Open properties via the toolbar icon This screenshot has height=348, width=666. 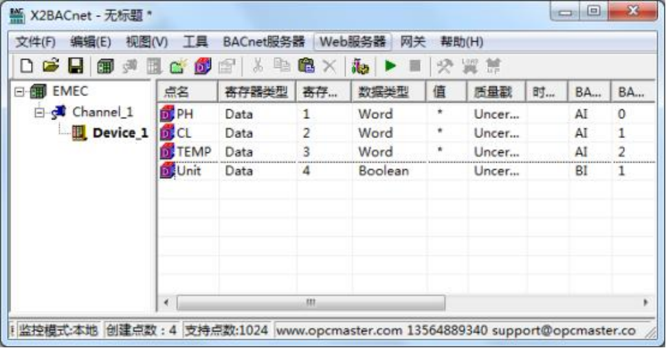click(x=227, y=66)
